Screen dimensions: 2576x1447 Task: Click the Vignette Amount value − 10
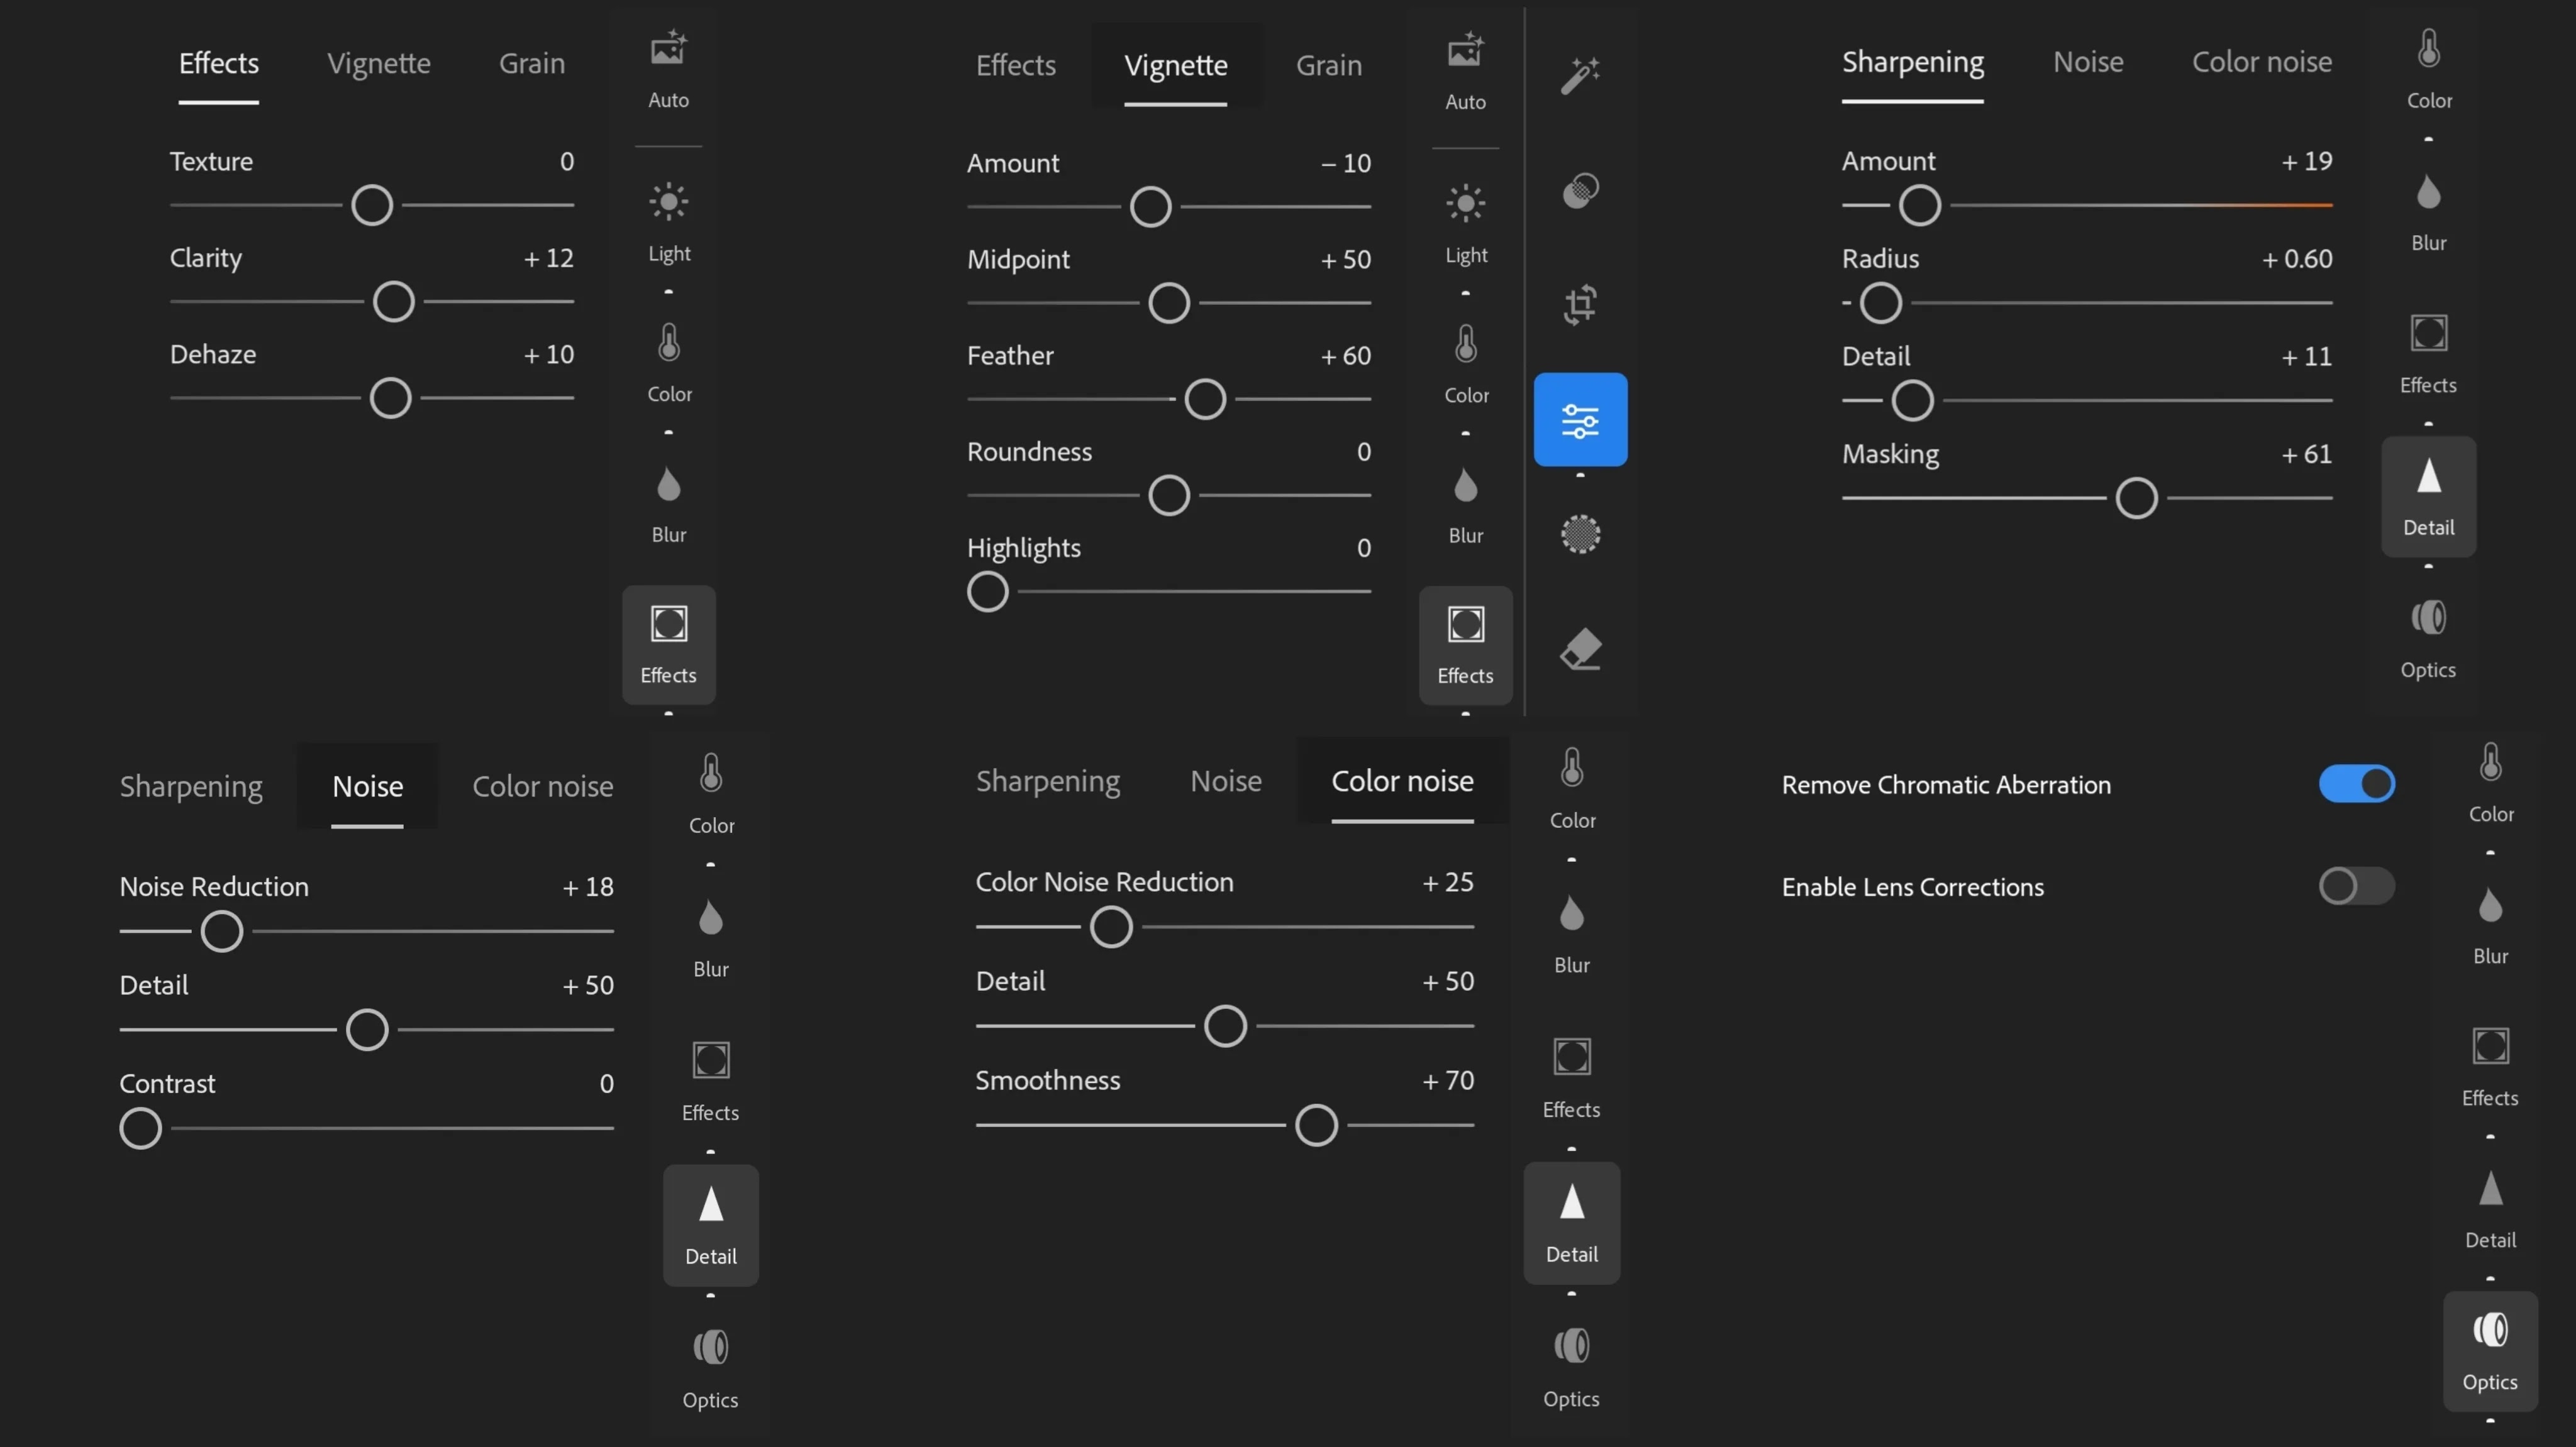(1345, 163)
